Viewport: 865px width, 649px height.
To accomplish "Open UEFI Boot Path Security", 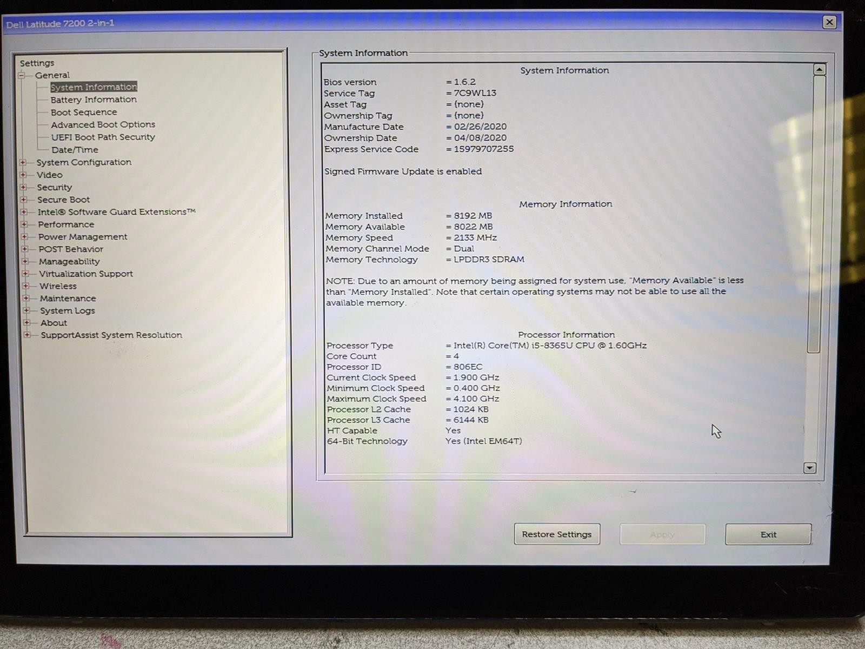I will click(x=103, y=137).
